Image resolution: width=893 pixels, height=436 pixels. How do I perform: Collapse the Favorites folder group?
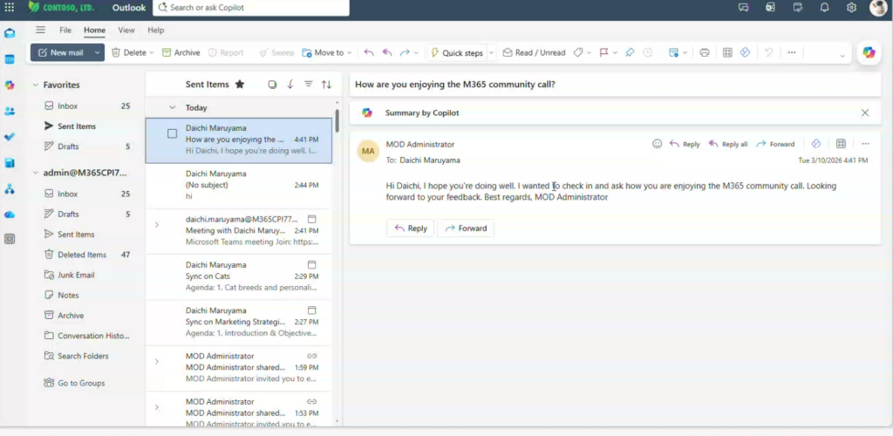(x=35, y=85)
